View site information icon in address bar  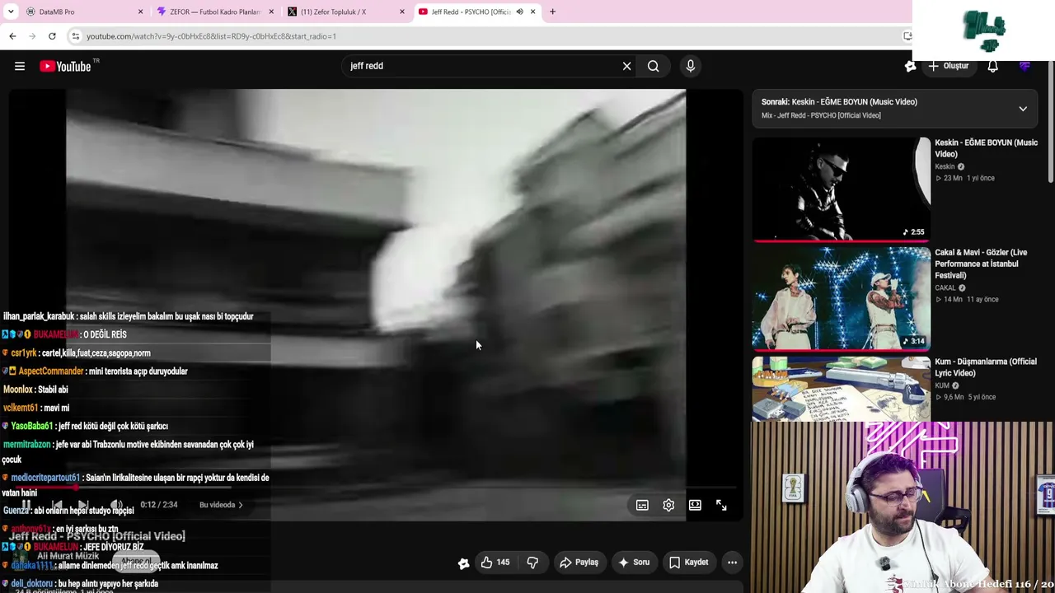[x=75, y=36]
